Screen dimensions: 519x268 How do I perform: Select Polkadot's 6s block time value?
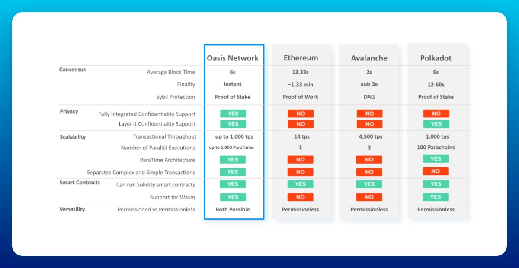pyautogui.click(x=436, y=72)
